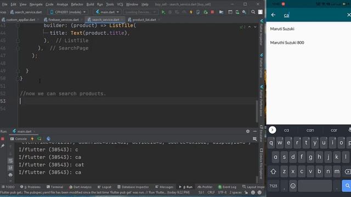Click the hot restart icon in toolbar
This screenshot has width=351, height=197.
206,12
